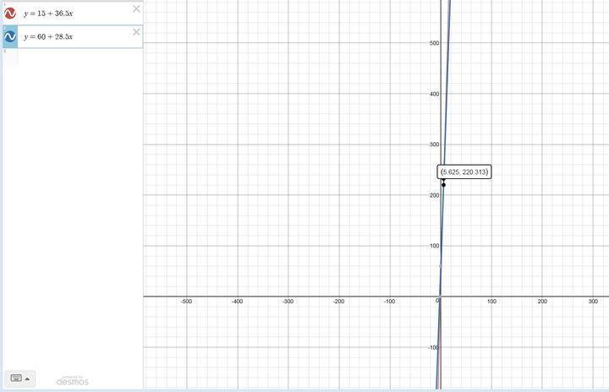Open the powered by Desmos logo link
The height and width of the screenshot is (392, 609).
(72, 380)
